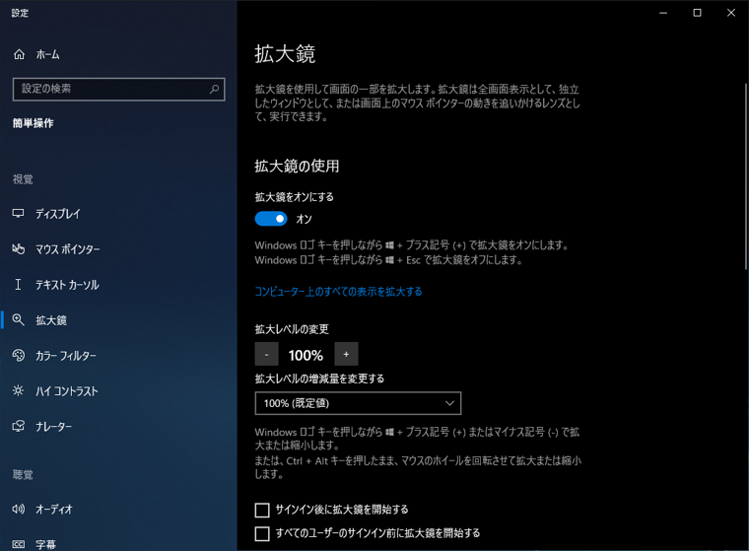
Task: Click the search magnifier icon in search box
Action: coord(215,89)
